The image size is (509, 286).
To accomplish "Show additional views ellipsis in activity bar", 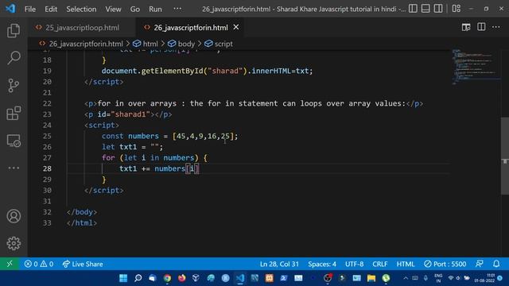I will (14, 168).
